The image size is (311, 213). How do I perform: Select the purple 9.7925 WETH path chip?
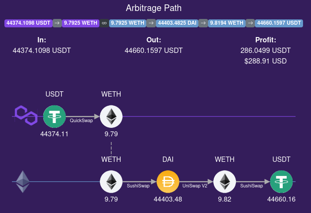[x=81, y=23]
